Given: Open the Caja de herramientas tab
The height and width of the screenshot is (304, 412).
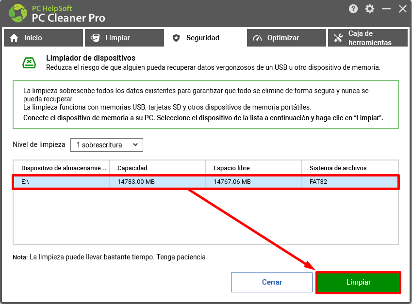Looking at the screenshot, I should pos(367,38).
